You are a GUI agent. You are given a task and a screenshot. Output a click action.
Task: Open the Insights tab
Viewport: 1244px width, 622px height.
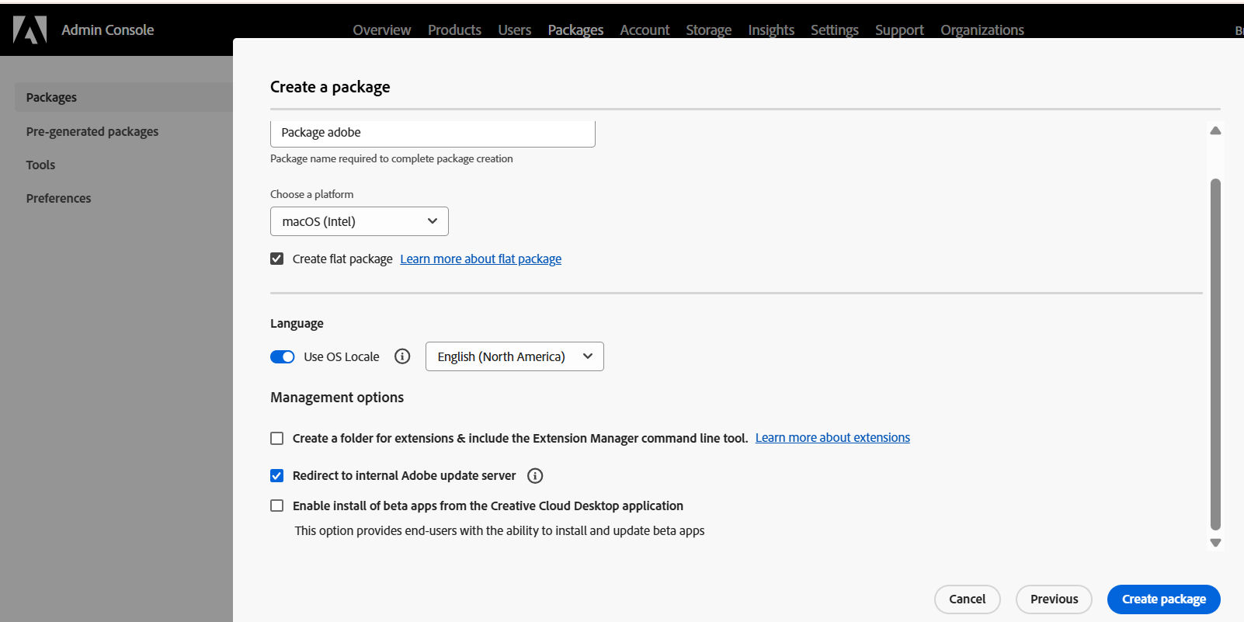[x=771, y=30]
